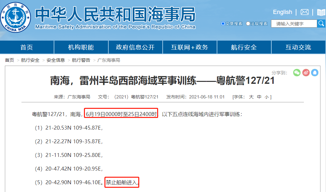
Task: Click the Maritime Safety Administration English subtitle
Action: tap(115, 27)
